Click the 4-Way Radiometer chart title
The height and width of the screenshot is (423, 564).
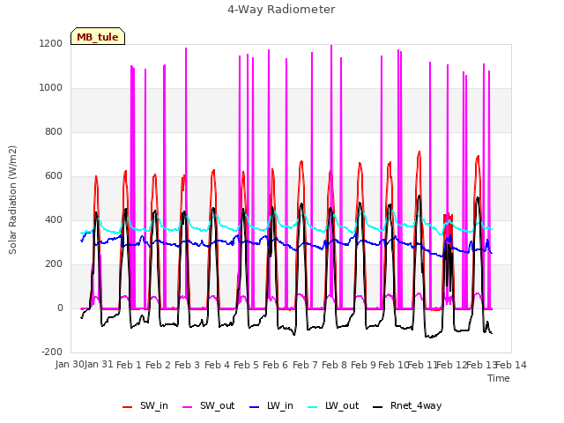point(281,10)
